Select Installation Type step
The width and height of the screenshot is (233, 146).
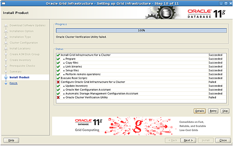[20, 37]
